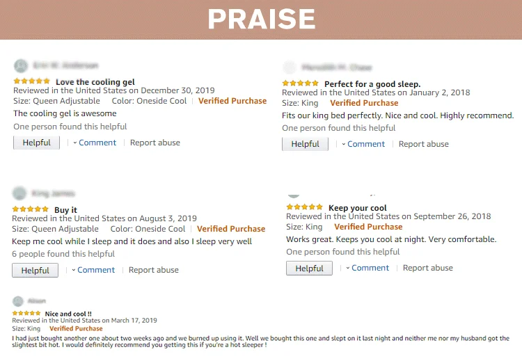The width and height of the screenshot is (522, 361).
Task: Click star rating next to "Buy it" title
Action: (x=30, y=209)
